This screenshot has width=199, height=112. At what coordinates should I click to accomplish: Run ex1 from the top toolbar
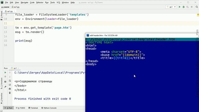(x=180, y=7)
